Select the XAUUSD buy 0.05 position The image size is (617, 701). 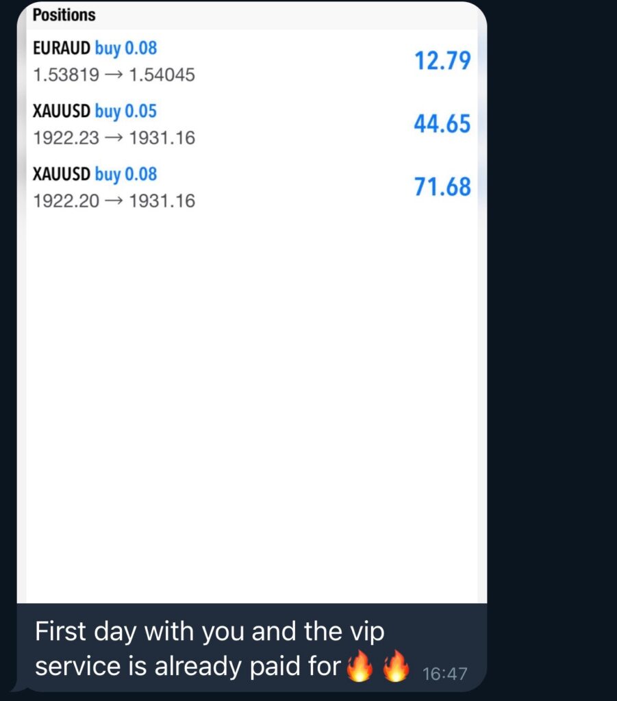(x=252, y=124)
